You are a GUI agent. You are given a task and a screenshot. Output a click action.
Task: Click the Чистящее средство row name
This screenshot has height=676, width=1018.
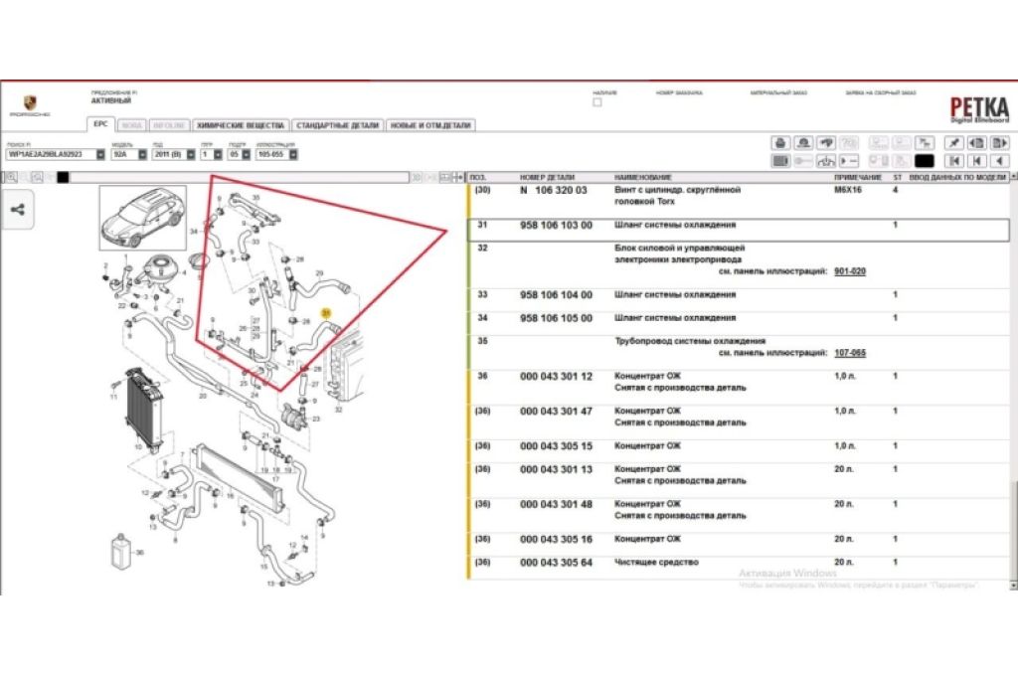click(x=656, y=563)
